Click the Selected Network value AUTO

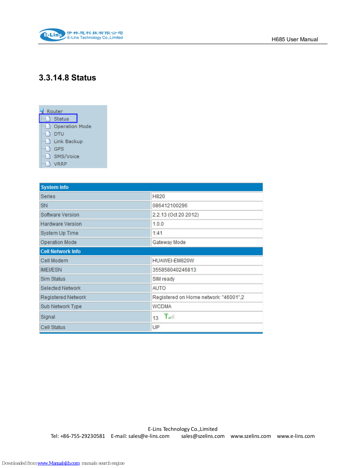[x=159, y=288]
